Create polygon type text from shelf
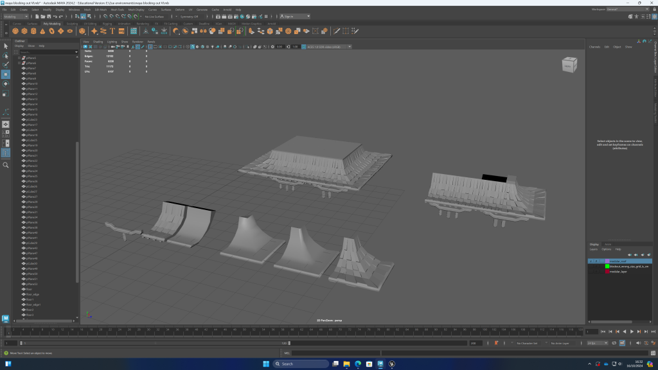658x370 pixels. coord(112,31)
